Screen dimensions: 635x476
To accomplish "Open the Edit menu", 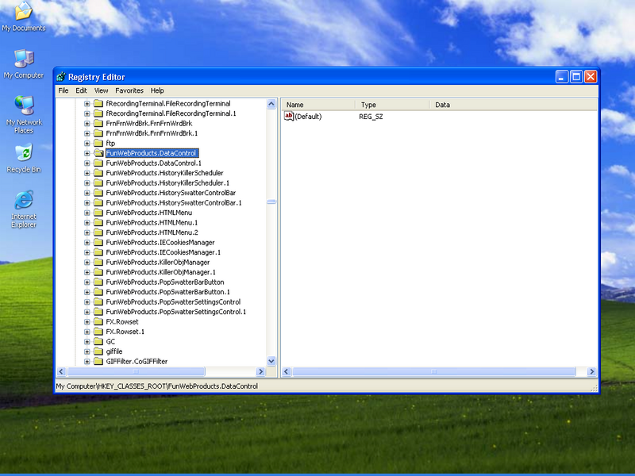I will tap(81, 90).
